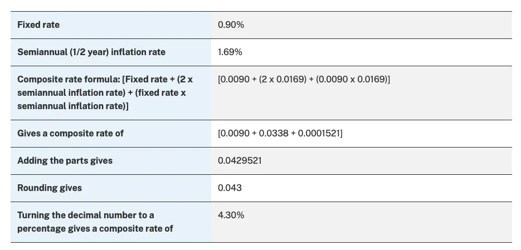Click the '(0.0090 x 0.0169)' formula portion
This screenshot has height=250, width=521.
[351, 80]
